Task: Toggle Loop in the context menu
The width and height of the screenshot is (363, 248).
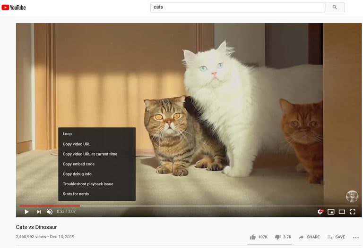Action: pyautogui.click(x=97, y=134)
